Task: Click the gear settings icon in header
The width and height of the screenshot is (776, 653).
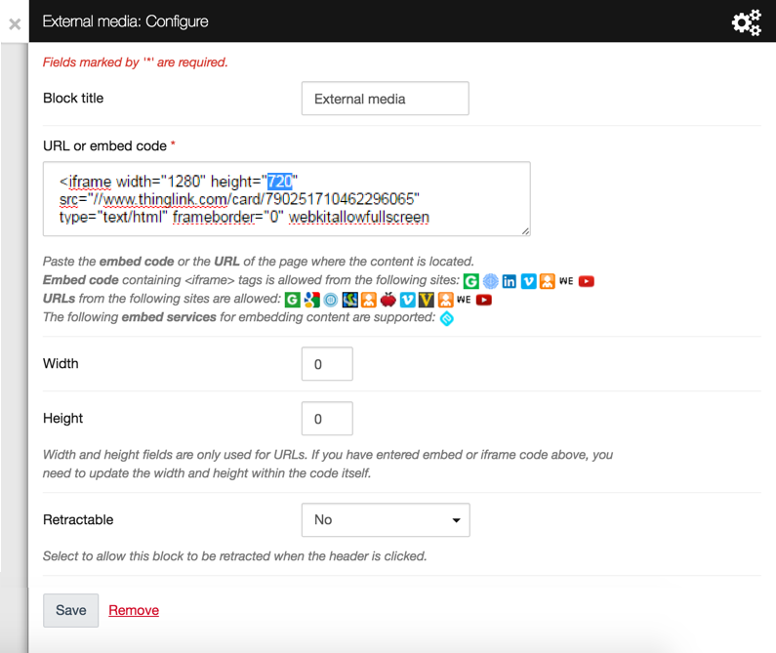Action: (x=746, y=21)
